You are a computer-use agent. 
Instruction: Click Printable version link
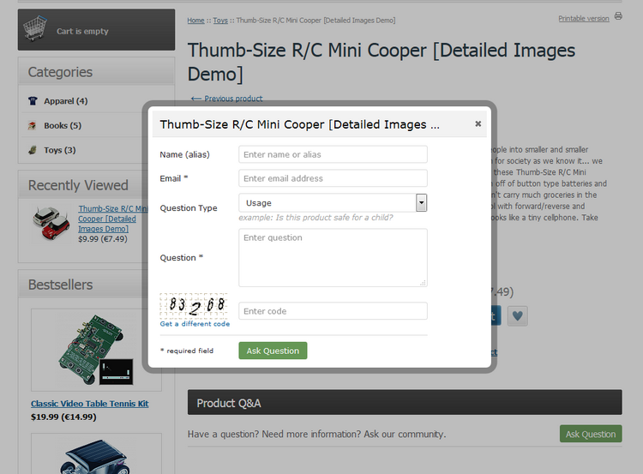[x=584, y=19]
